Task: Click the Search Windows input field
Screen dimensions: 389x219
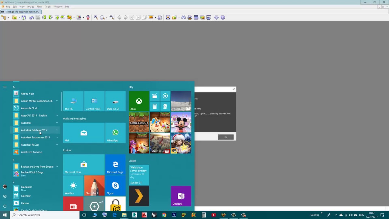Action: (45, 215)
